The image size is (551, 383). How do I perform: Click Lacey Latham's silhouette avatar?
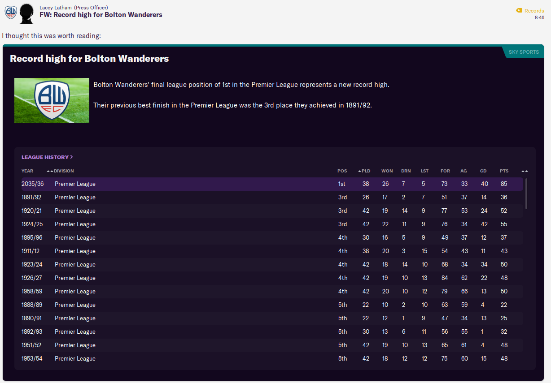click(27, 13)
